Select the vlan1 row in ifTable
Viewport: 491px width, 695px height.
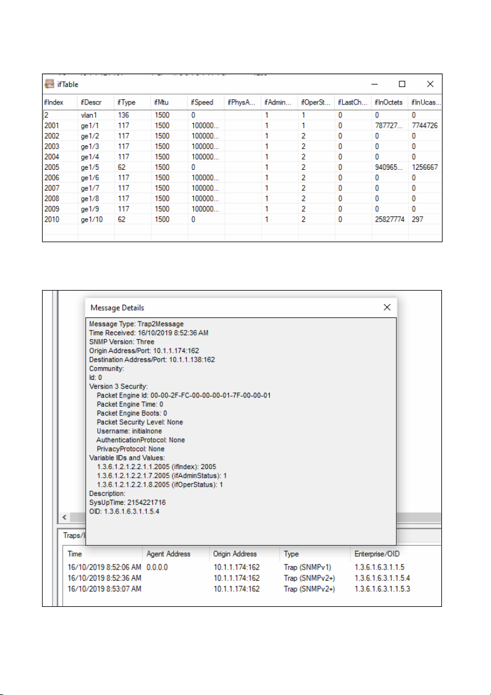point(242,115)
